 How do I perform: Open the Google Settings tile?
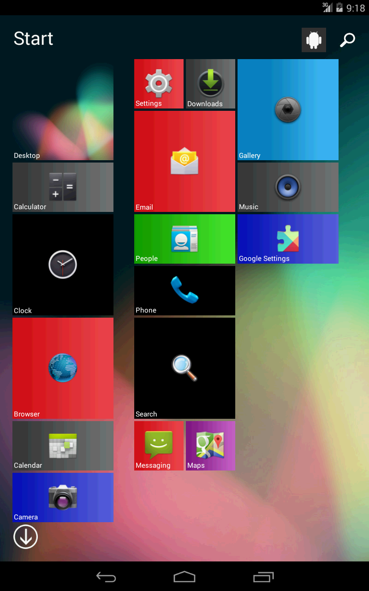coord(288,239)
